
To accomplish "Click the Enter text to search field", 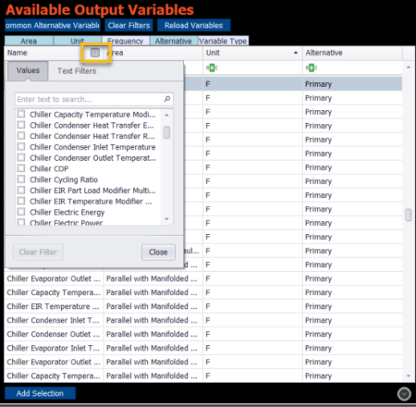I will pyautogui.click(x=94, y=99).
